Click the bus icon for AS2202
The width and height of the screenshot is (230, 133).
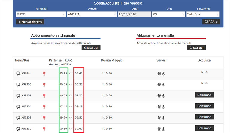click(18, 95)
